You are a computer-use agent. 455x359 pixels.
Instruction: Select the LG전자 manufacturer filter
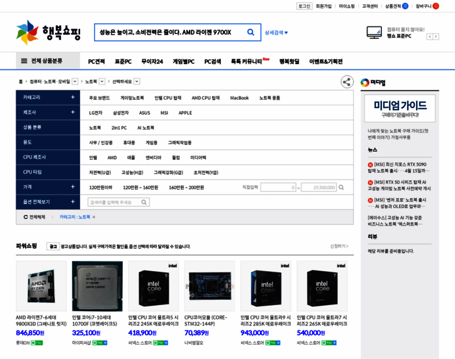pyautogui.click(x=95, y=113)
